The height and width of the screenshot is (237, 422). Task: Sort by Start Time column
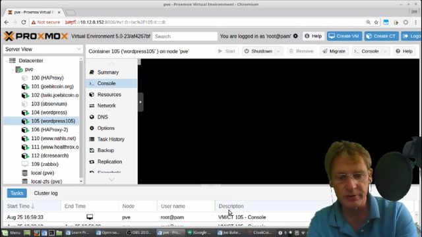click(32, 206)
